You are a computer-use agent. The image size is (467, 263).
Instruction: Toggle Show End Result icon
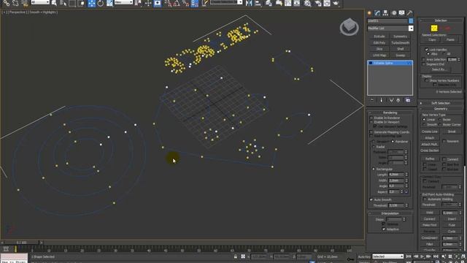381,100
